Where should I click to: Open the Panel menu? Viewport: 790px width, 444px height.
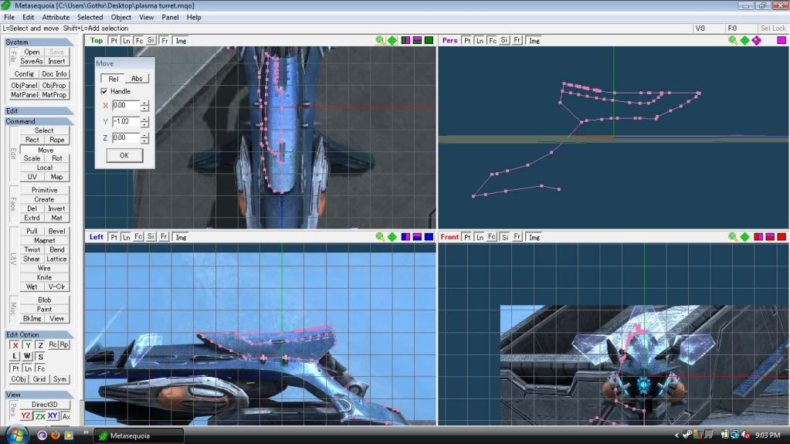[170, 17]
